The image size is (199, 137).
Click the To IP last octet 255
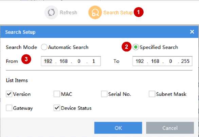185,61
